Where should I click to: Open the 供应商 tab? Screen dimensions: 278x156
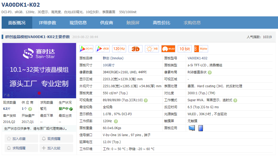coord(106,23)
